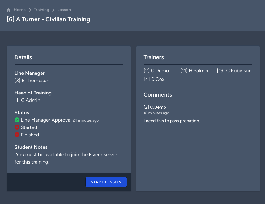
Task: Click the chevron after Training in breadcrumb
Action: click(x=53, y=10)
